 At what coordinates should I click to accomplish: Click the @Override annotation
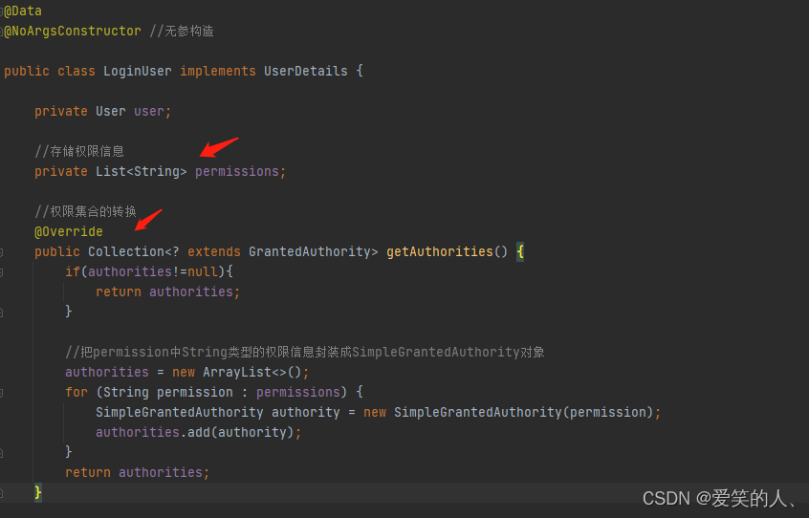69,231
